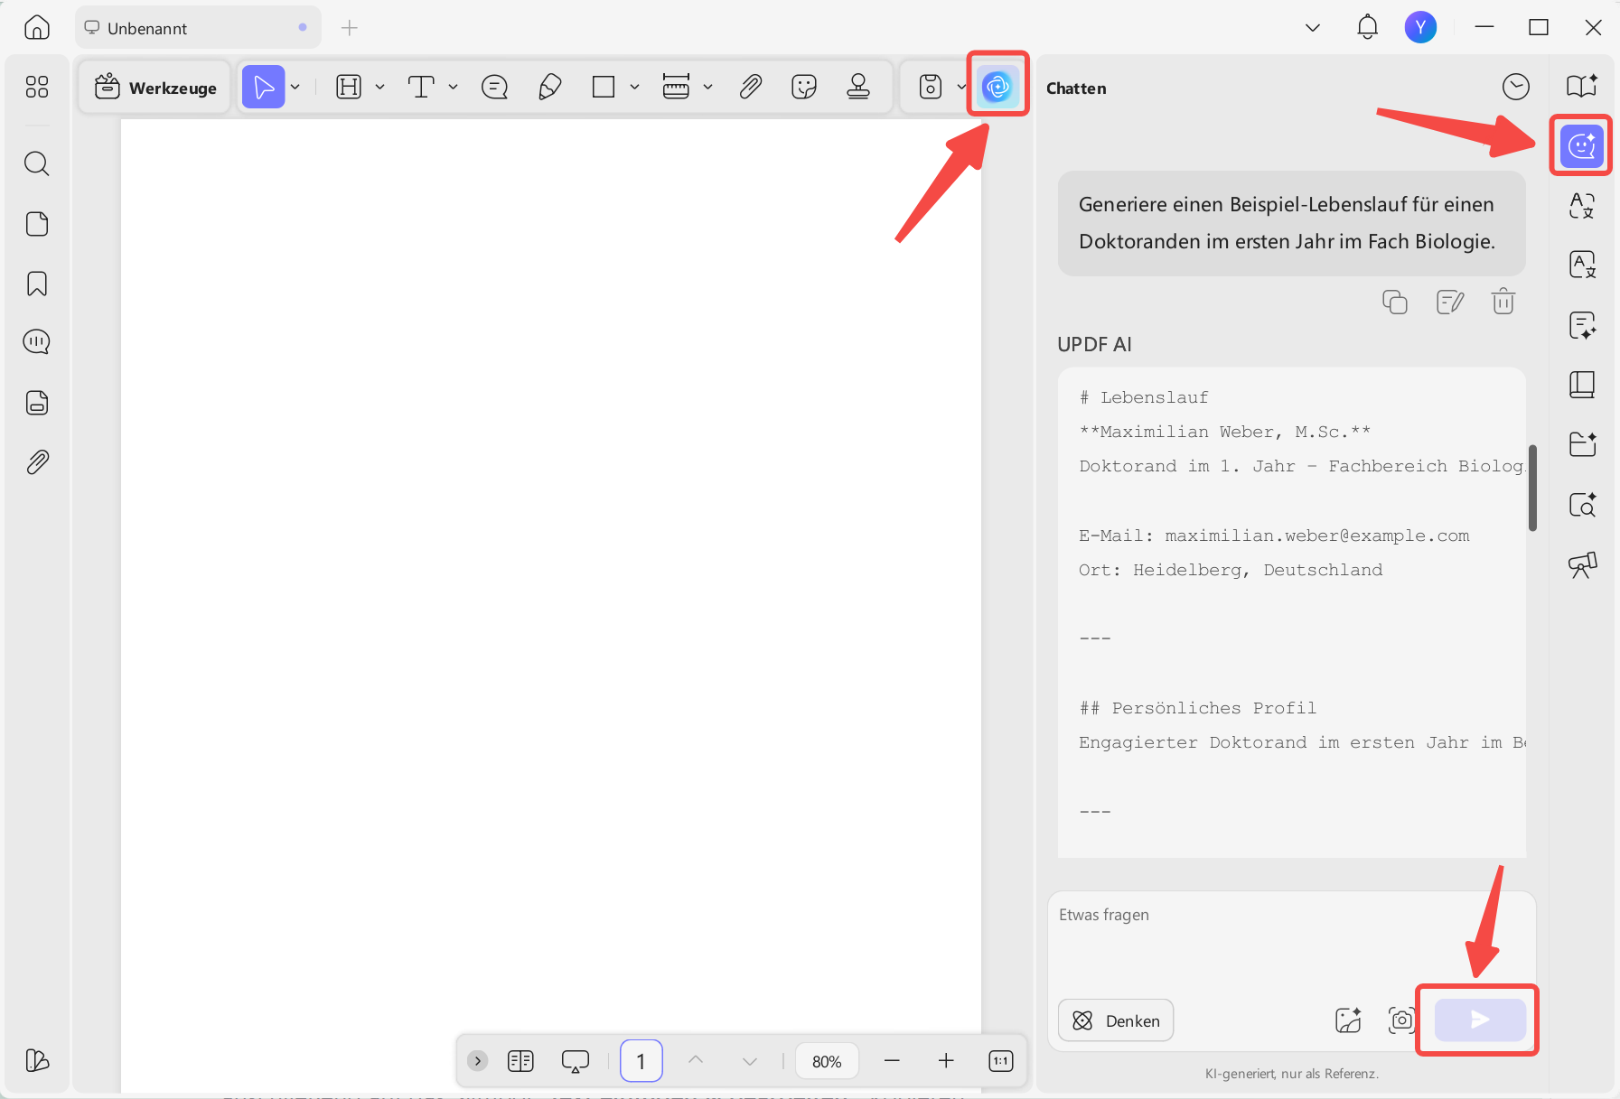
Task: Open the bookmarks panel
Action: pyautogui.click(x=37, y=284)
